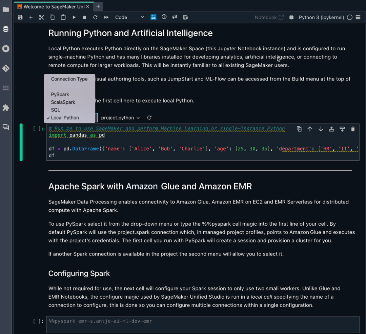
Task: Click the Running Python and Artificial Intelligence heading
Action: coord(130,33)
